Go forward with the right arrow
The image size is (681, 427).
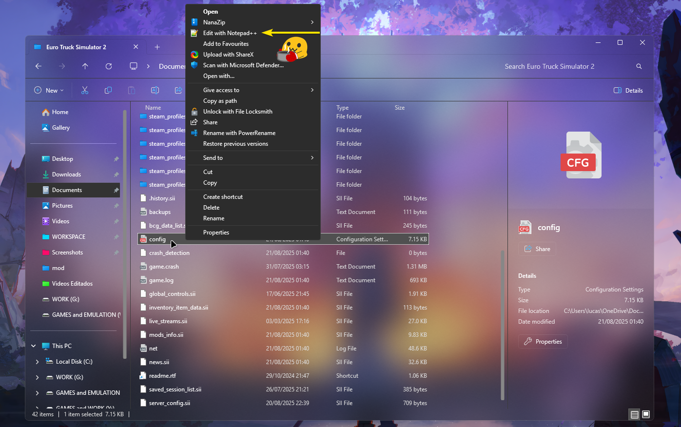[62, 66]
